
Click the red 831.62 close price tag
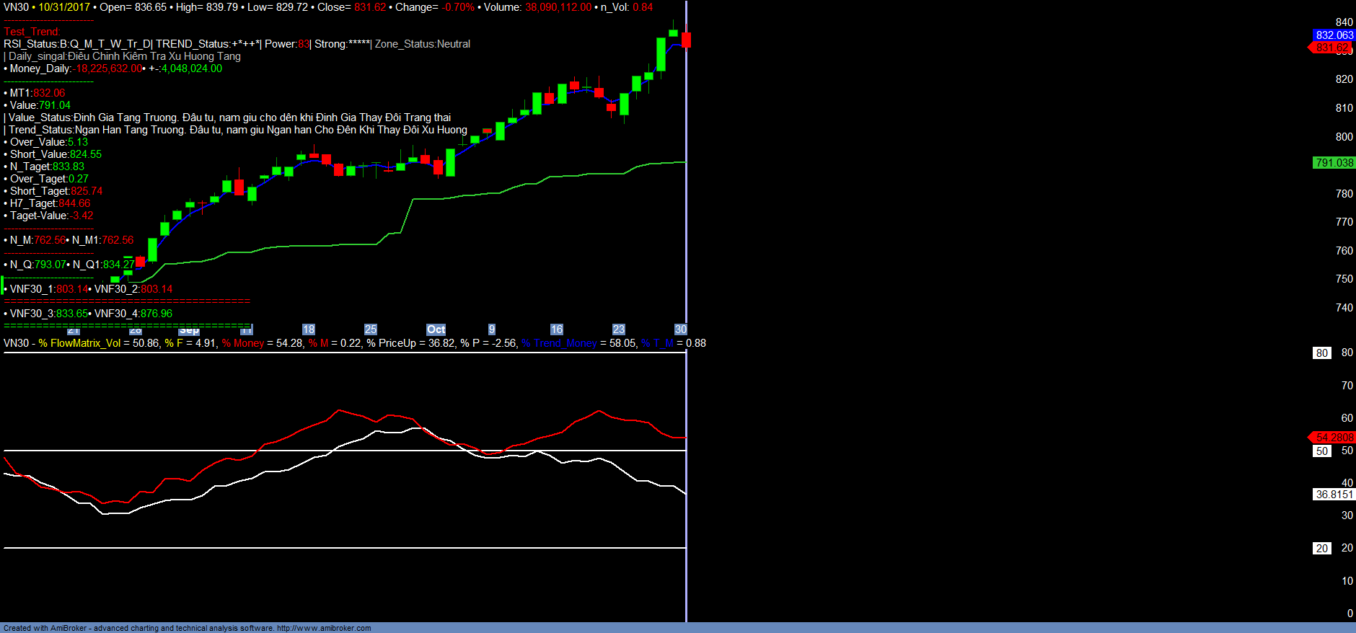[x=1331, y=48]
